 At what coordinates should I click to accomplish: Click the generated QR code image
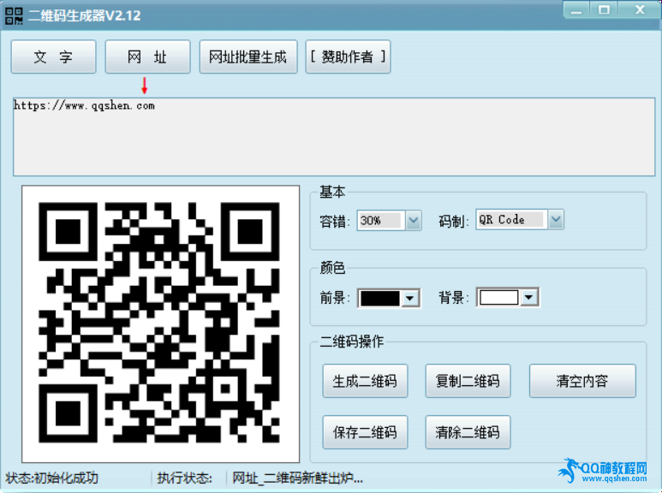160,324
